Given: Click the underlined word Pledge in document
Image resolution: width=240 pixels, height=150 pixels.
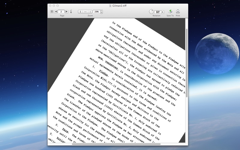Looking at the screenshot, I should tap(103, 73).
